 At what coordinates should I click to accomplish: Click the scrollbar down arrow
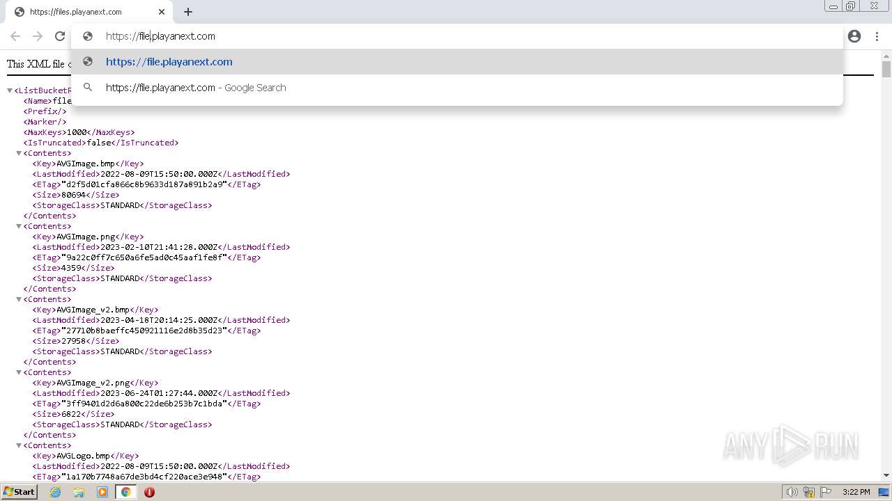point(886,476)
